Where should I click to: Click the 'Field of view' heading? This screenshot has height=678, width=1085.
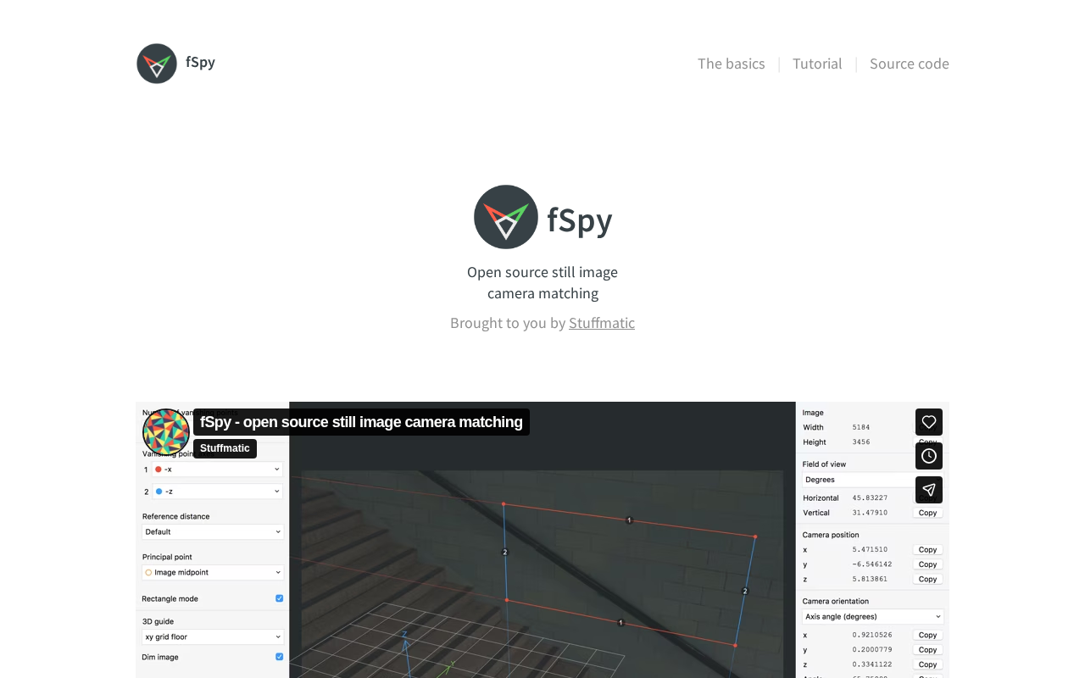(x=824, y=464)
